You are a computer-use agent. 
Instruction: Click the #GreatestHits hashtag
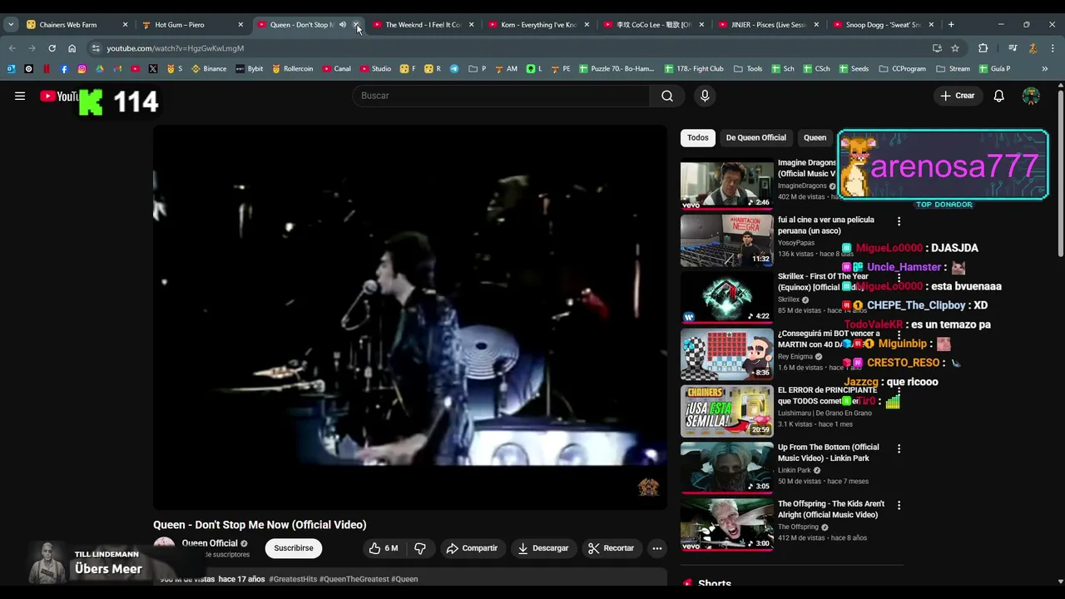pos(293,579)
